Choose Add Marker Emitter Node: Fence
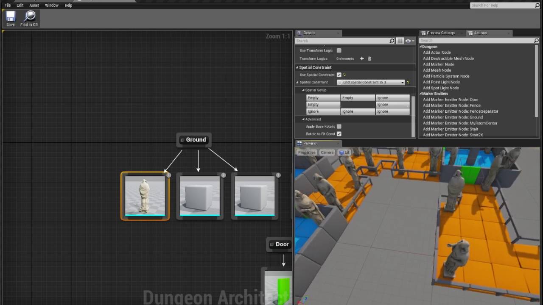 coord(452,105)
